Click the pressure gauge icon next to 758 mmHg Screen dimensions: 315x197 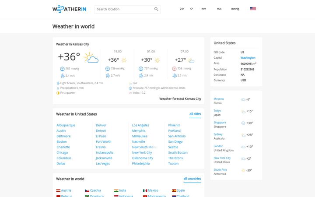(174, 69)
